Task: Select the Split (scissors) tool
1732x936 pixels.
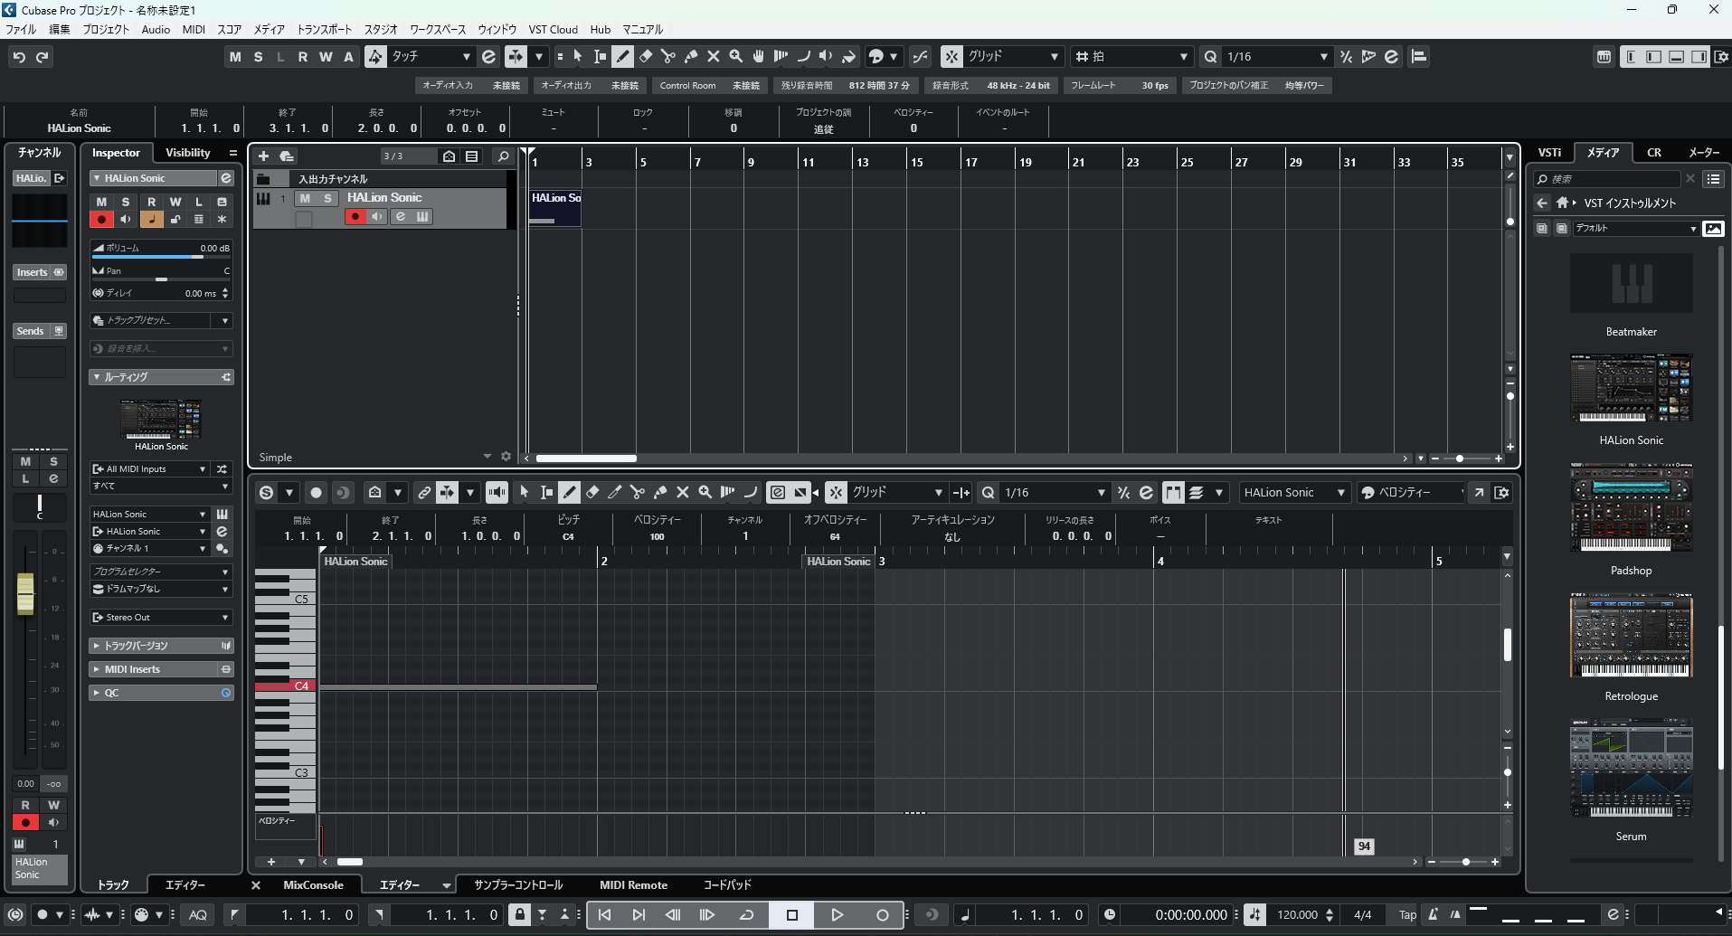Action: click(x=668, y=56)
